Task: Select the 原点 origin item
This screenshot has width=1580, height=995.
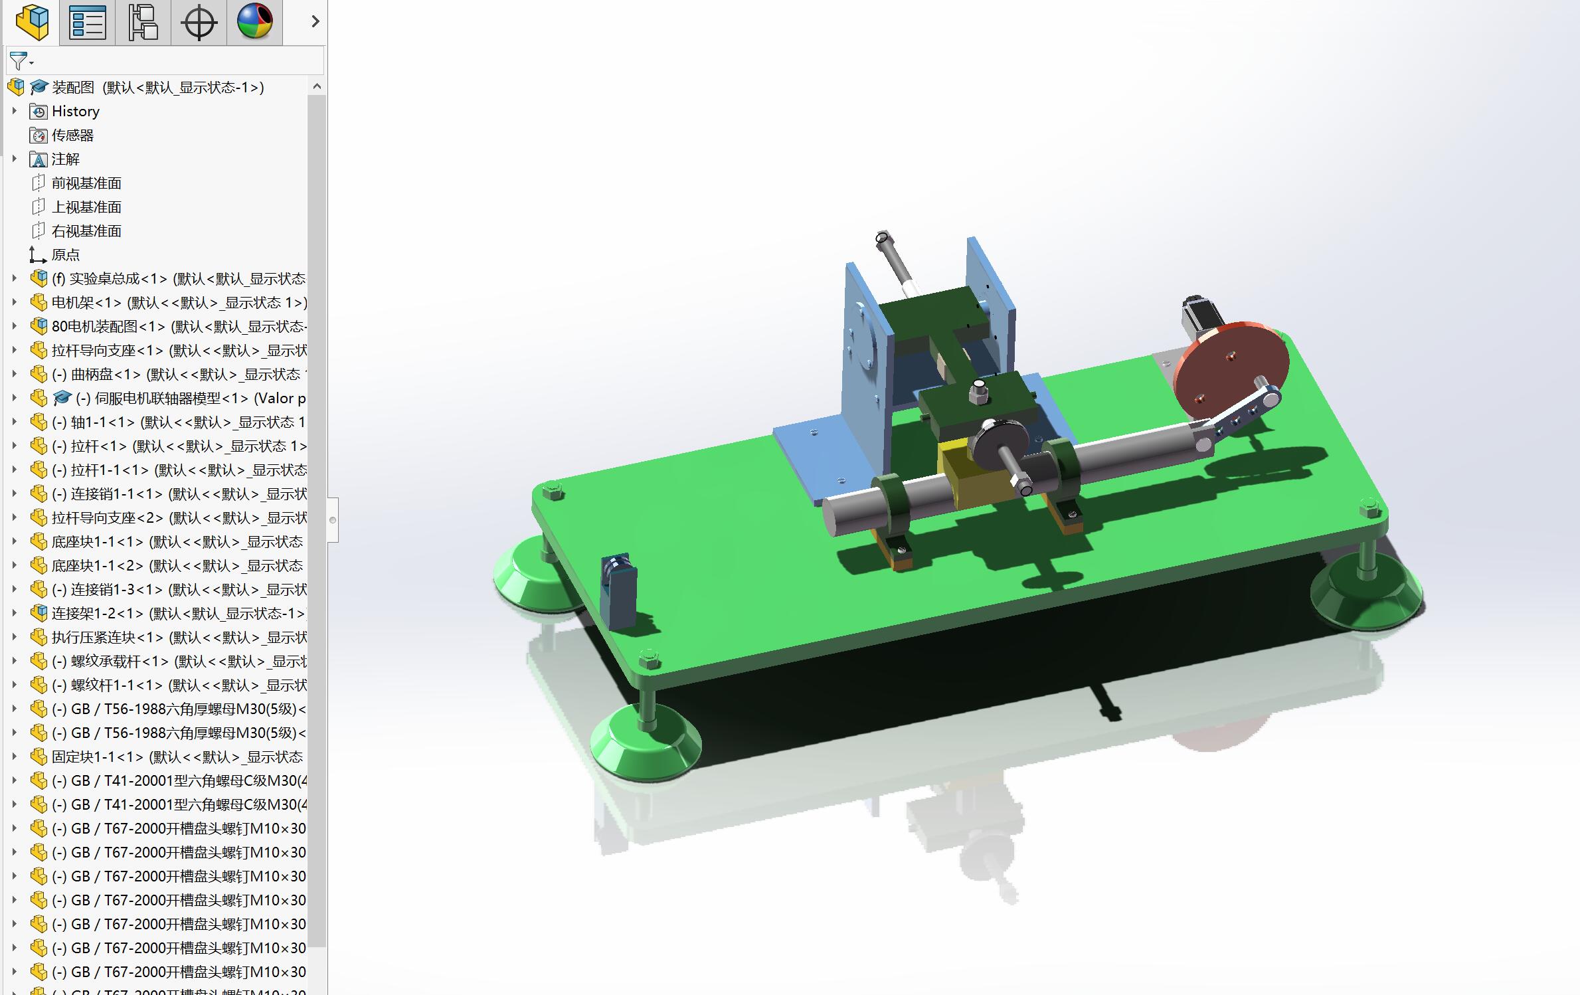Action: (65, 254)
